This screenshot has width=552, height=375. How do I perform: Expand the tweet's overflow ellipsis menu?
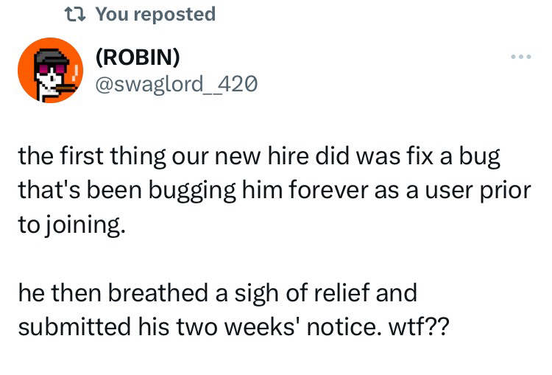point(520,58)
